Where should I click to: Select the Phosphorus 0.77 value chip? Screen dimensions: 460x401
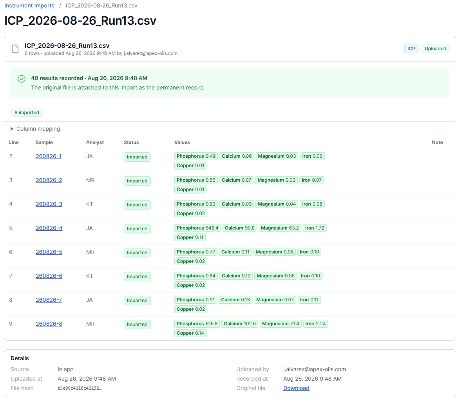(196, 252)
